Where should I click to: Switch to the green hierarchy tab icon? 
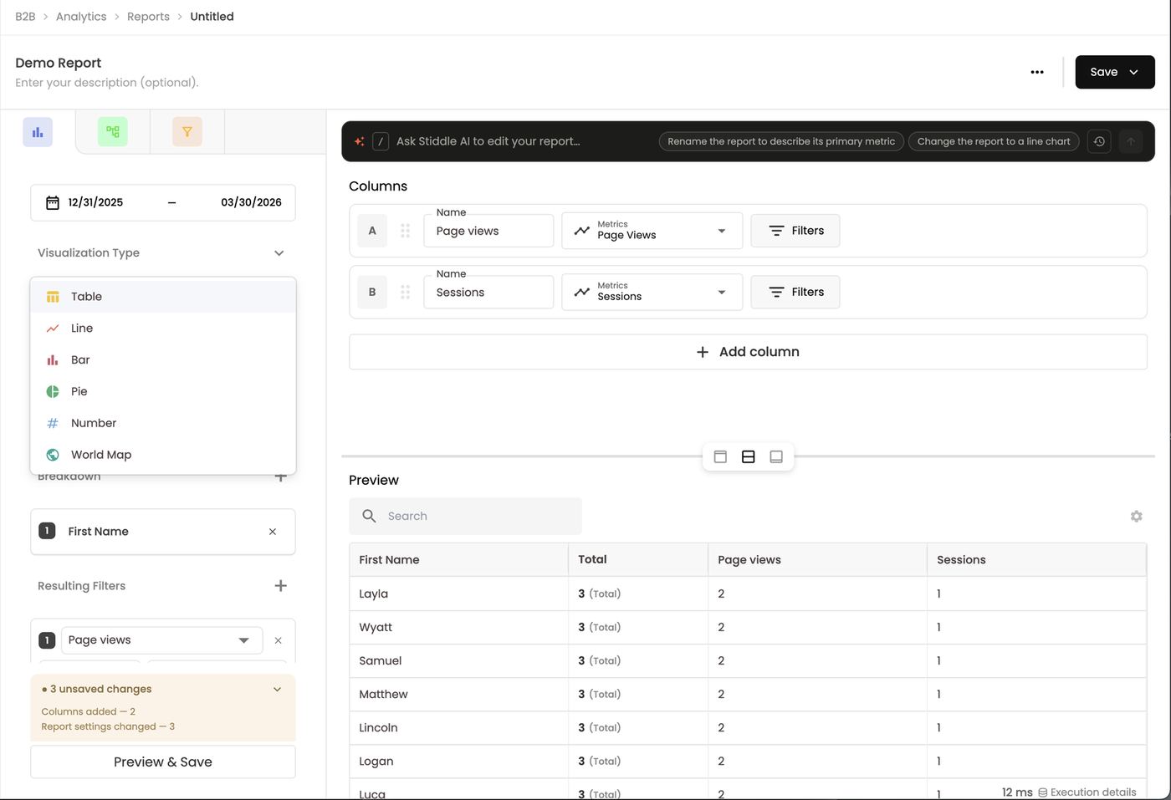click(x=113, y=132)
